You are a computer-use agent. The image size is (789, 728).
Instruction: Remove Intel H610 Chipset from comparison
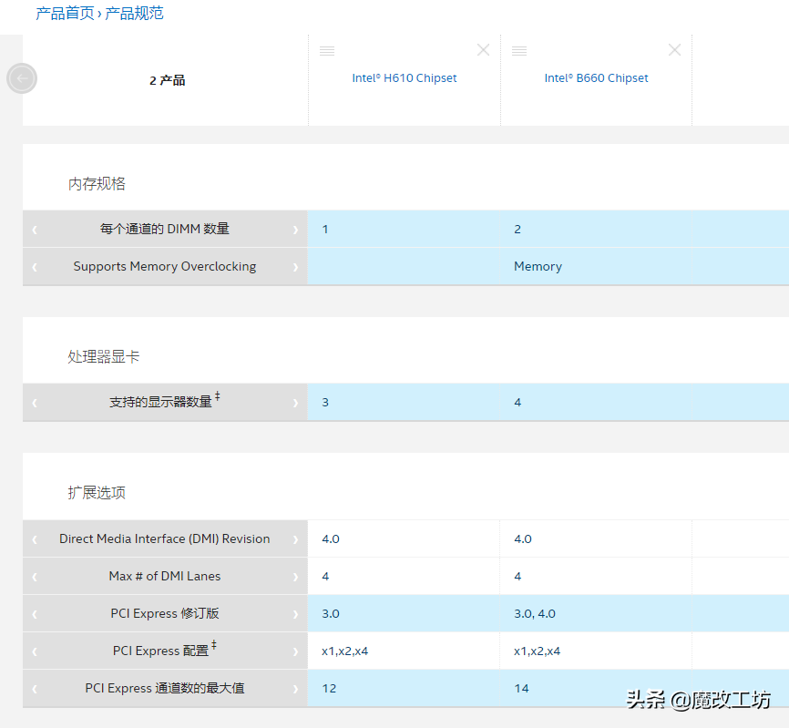pos(483,50)
